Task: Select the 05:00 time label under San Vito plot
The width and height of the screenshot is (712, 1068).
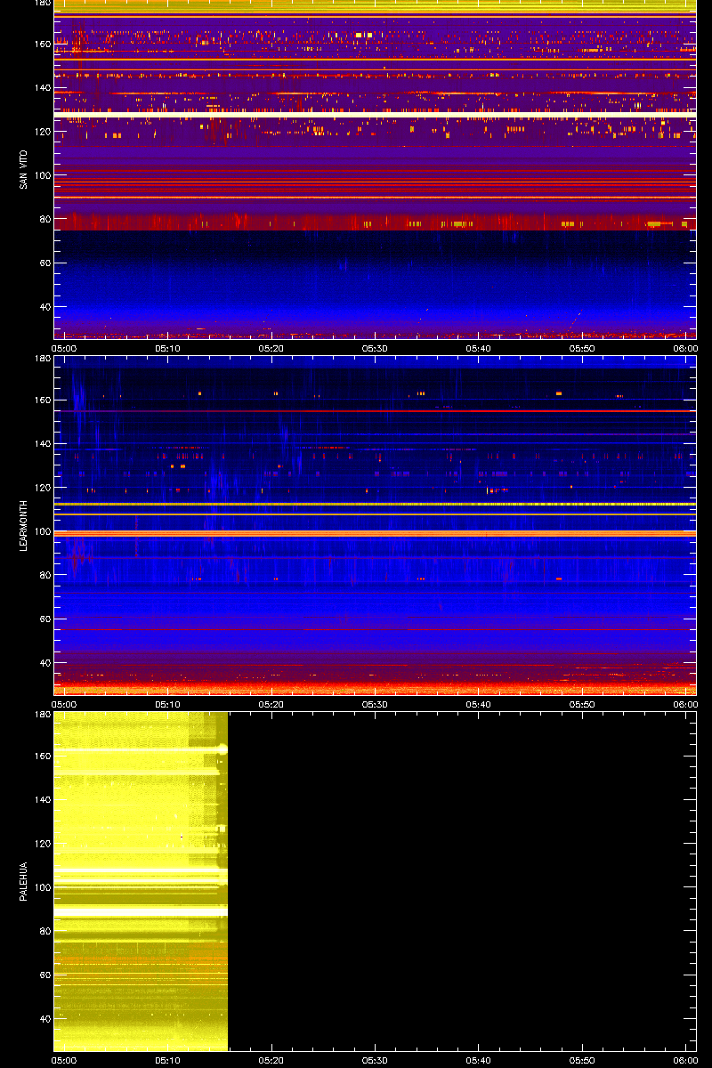Action: (x=64, y=348)
